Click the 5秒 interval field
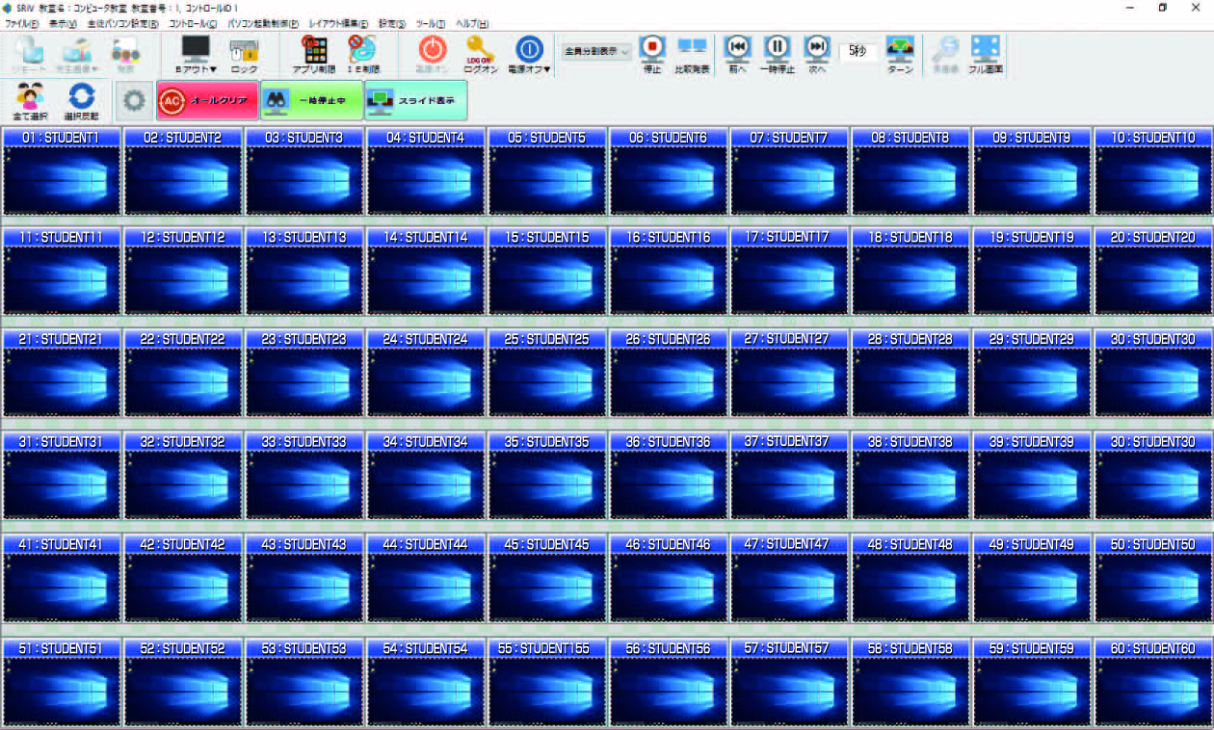Screen dimensions: 1214x730 [x=857, y=51]
